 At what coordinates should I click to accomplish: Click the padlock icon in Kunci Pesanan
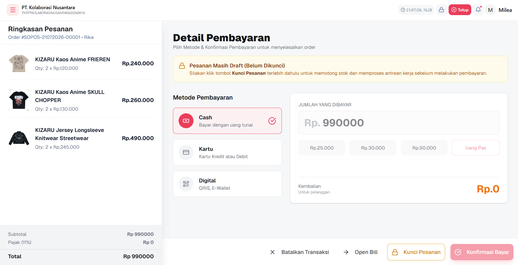tap(395, 252)
